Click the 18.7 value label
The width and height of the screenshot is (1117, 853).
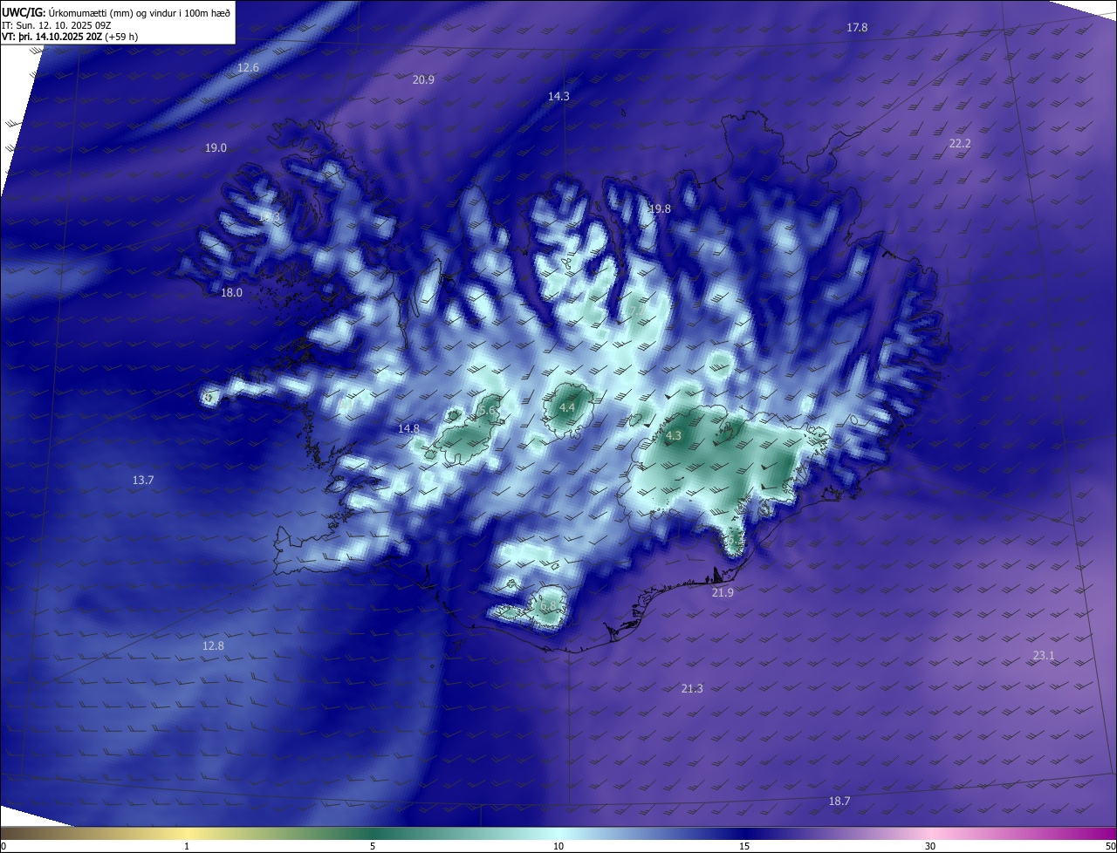coord(839,802)
